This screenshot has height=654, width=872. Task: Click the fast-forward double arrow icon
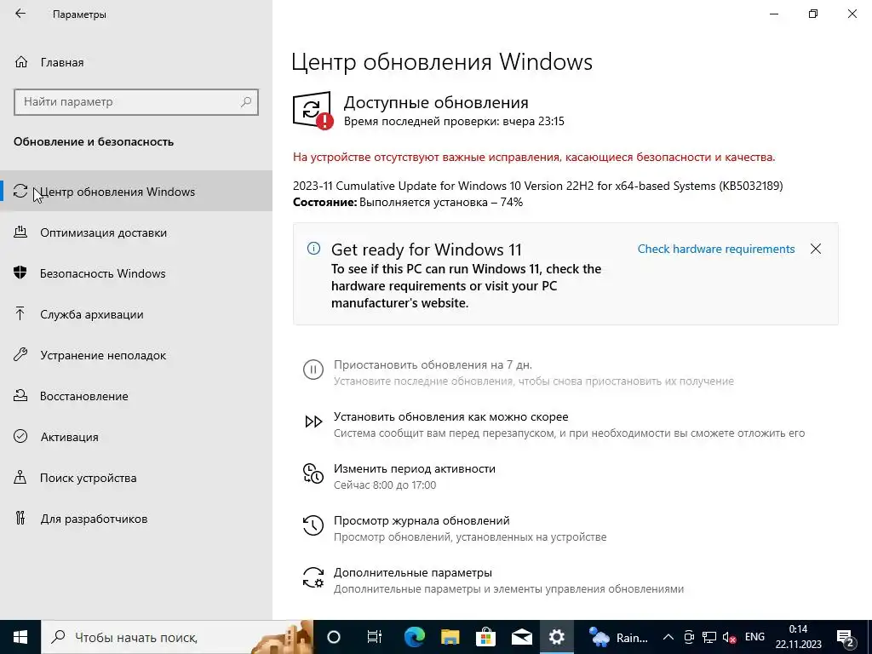[x=313, y=422]
